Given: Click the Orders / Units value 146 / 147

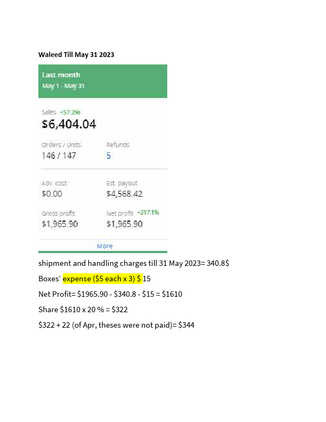Looking at the screenshot, I should [59, 156].
